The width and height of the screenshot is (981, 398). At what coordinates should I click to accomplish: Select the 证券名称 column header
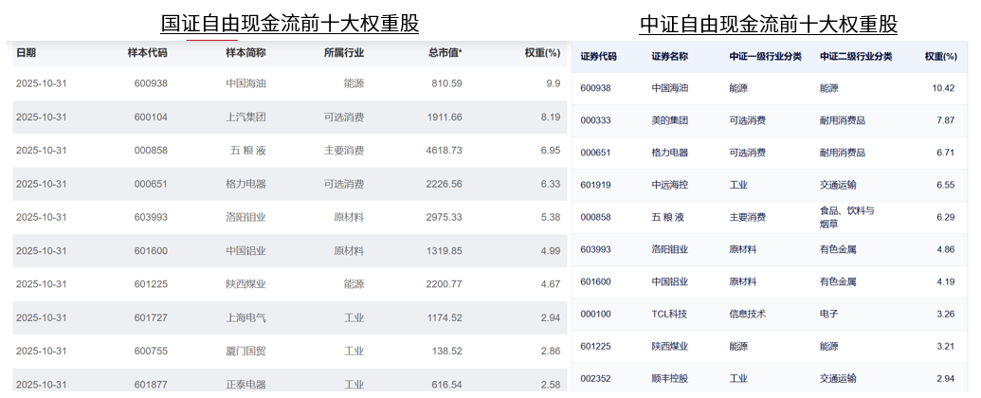(669, 57)
